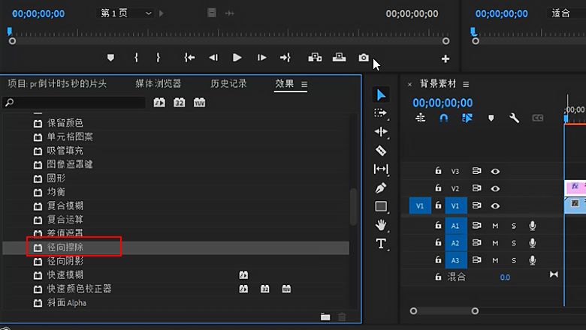
Task: Toggle V3 track visibility eye
Action: pos(495,172)
